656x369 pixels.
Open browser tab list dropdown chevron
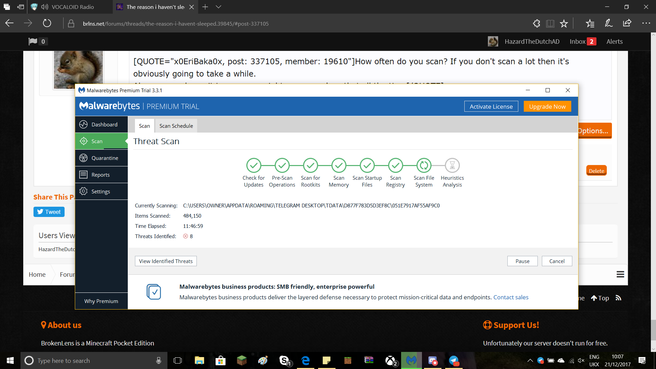click(219, 7)
